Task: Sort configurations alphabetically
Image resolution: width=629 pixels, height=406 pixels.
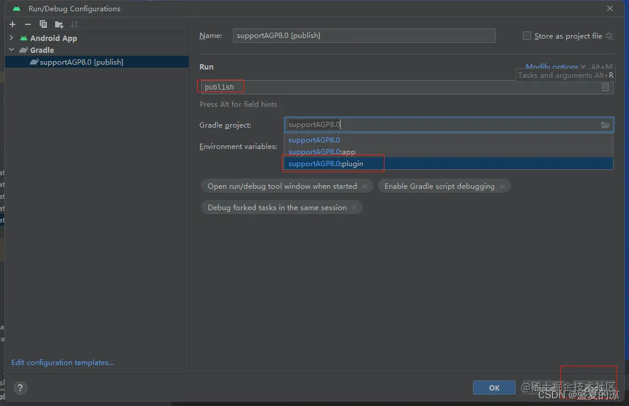Action: tap(74, 24)
